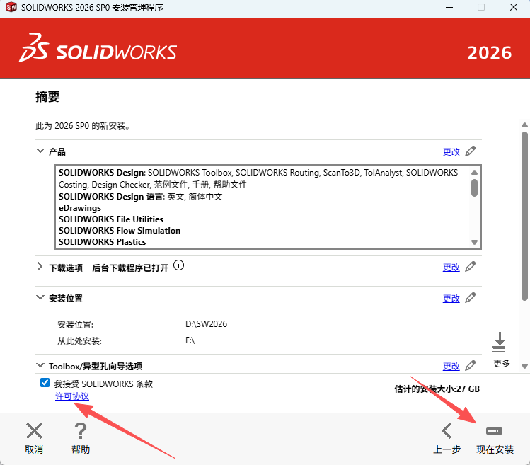
Task: Go back with the 上一步 arrow
Action: (x=447, y=431)
